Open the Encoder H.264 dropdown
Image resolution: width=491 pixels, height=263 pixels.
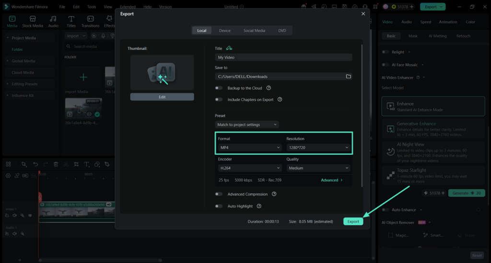(x=249, y=168)
